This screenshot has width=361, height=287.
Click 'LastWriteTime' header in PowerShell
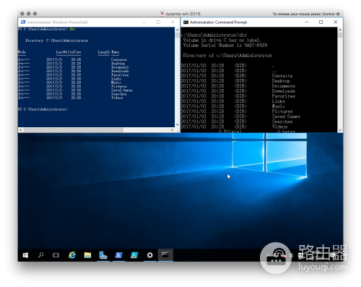(x=69, y=52)
